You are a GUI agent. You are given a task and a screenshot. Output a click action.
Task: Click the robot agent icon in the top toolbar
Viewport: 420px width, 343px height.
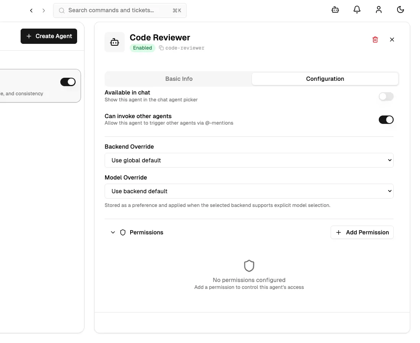[x=335, y=10]
